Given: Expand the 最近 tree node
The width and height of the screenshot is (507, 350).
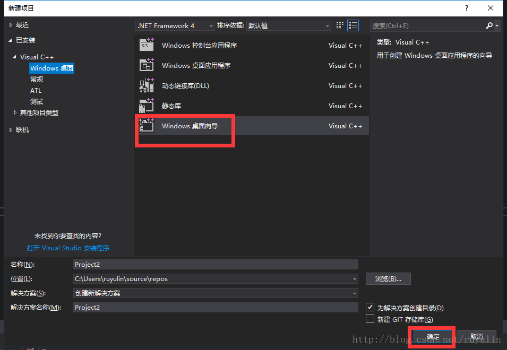Looking at the screenshot, I should coord(11,25).
